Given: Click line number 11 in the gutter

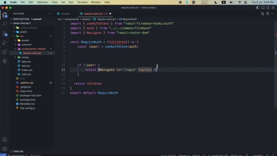Looking at the screenshot, I should [x=63, y=70].
